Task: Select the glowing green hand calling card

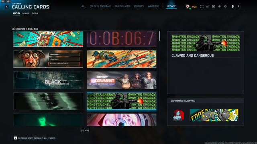Action: point(48,120)
